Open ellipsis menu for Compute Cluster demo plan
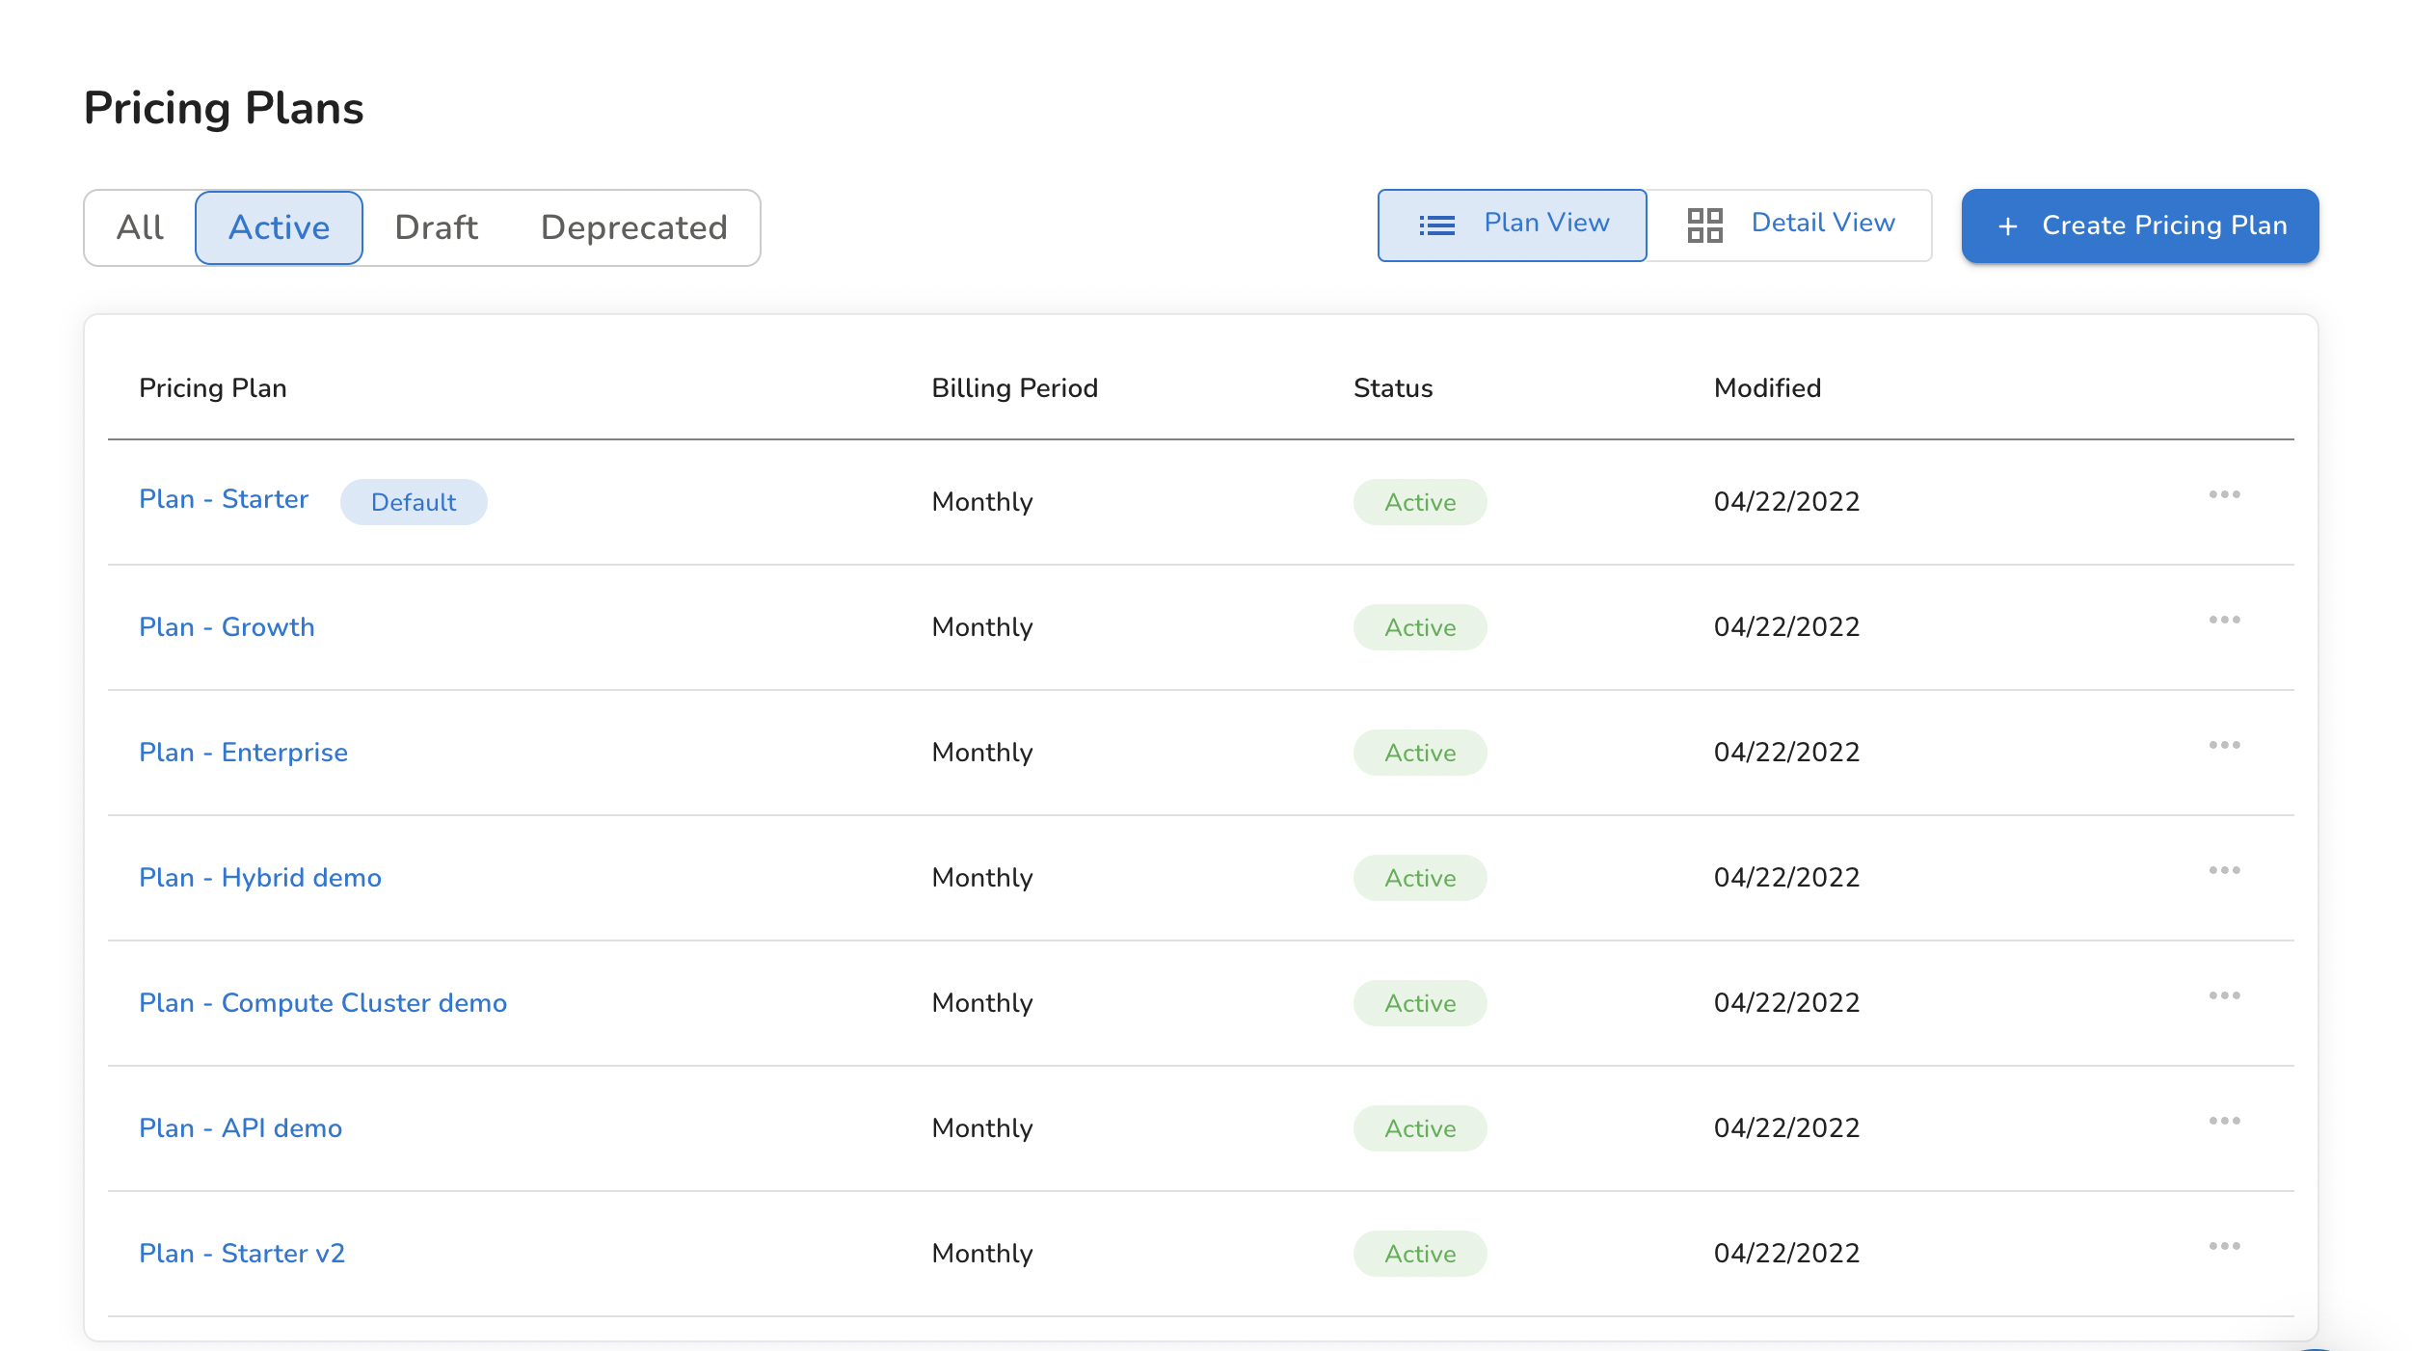The image size is (2412, 1351). click(2224, 996)
